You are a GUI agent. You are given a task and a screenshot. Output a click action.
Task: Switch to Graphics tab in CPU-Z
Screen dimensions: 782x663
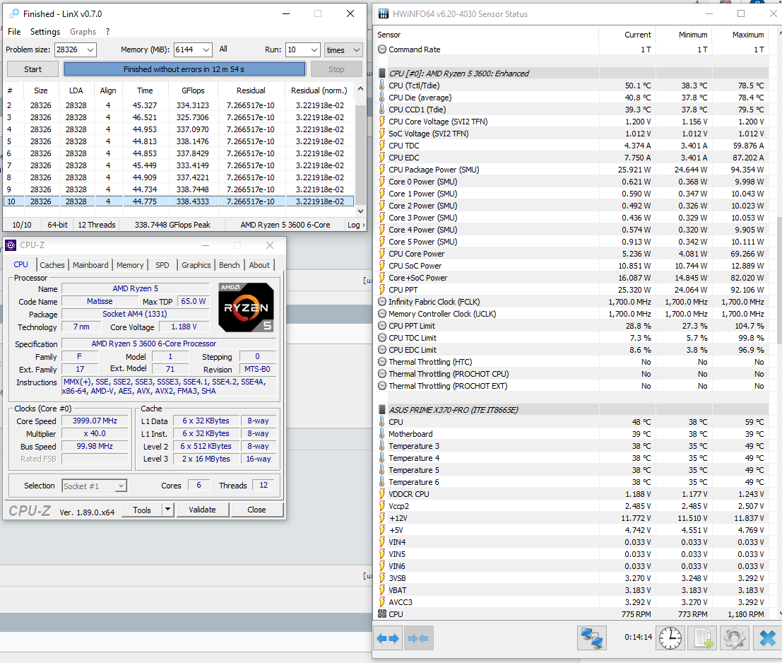click(x=196, y=265)
